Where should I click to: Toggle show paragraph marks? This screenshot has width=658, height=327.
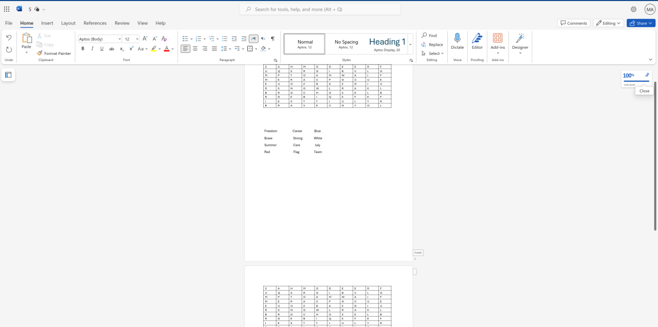coord(272,39)
